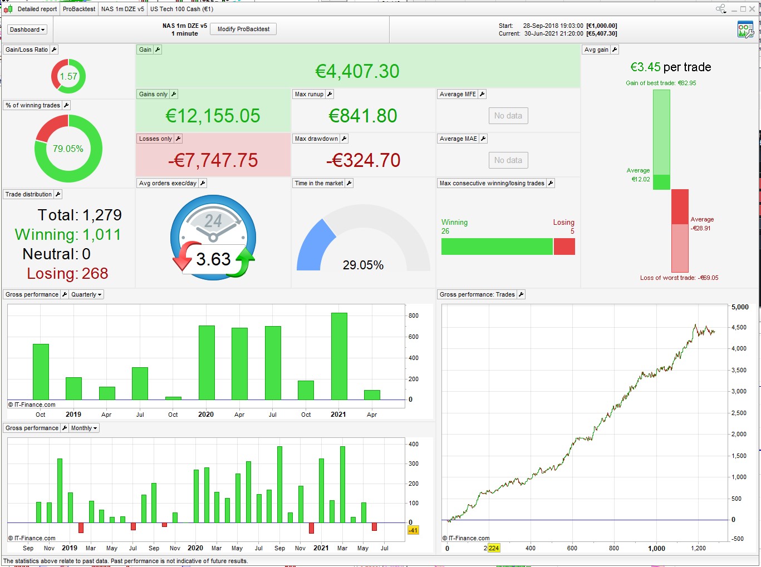Click the No data button under Average MFE
761x567 pixels.
508,116
